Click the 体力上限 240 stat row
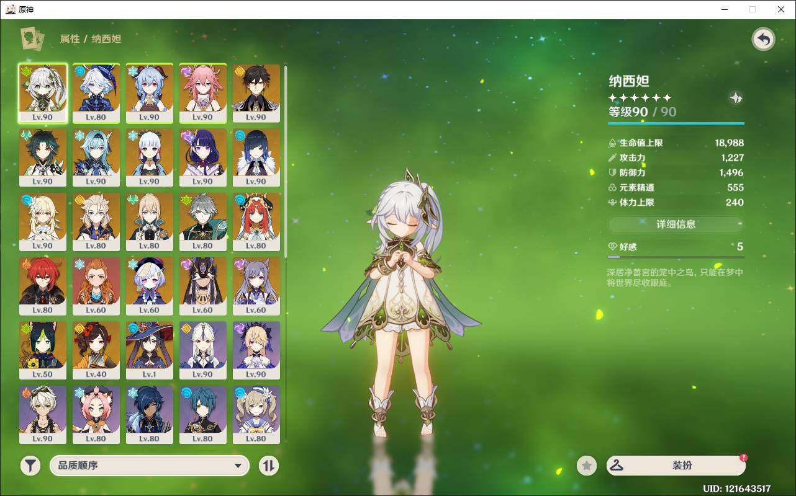The image size is (796, 496). (x=676, y=202)
